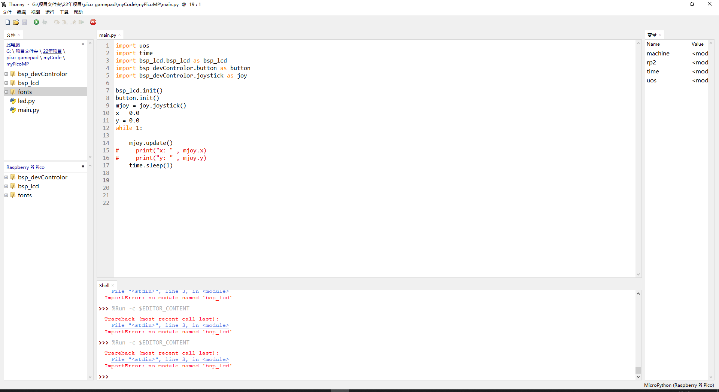Switch to the main.py editor tab
719x392 pixels.
coord(107,35)
